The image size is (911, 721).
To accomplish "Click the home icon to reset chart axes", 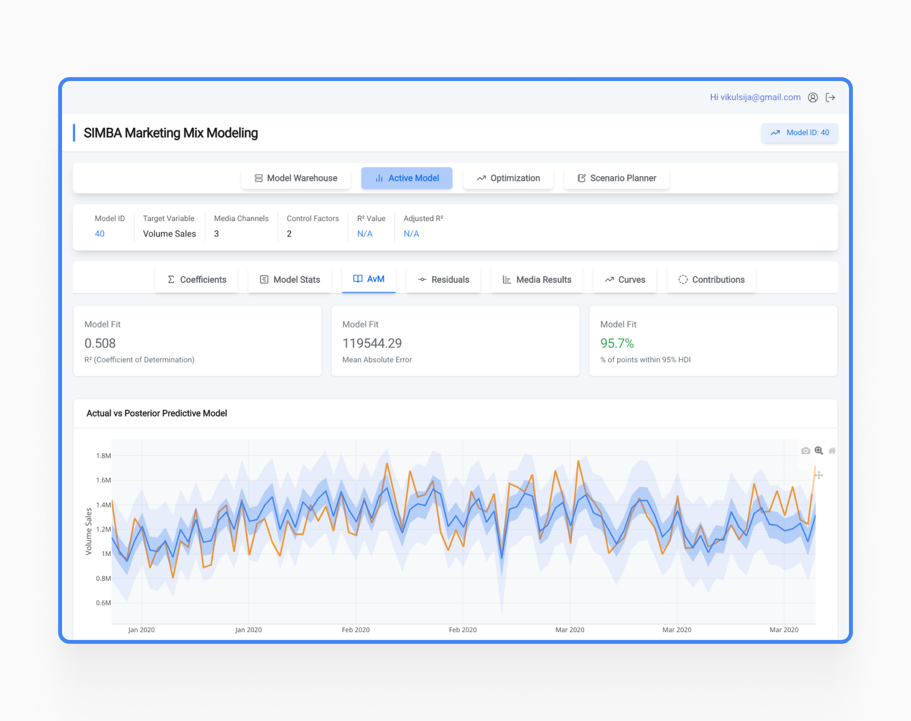I will coord(832,450).
